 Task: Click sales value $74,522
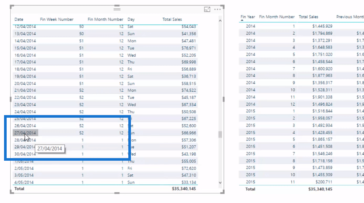tap(189, 90)
